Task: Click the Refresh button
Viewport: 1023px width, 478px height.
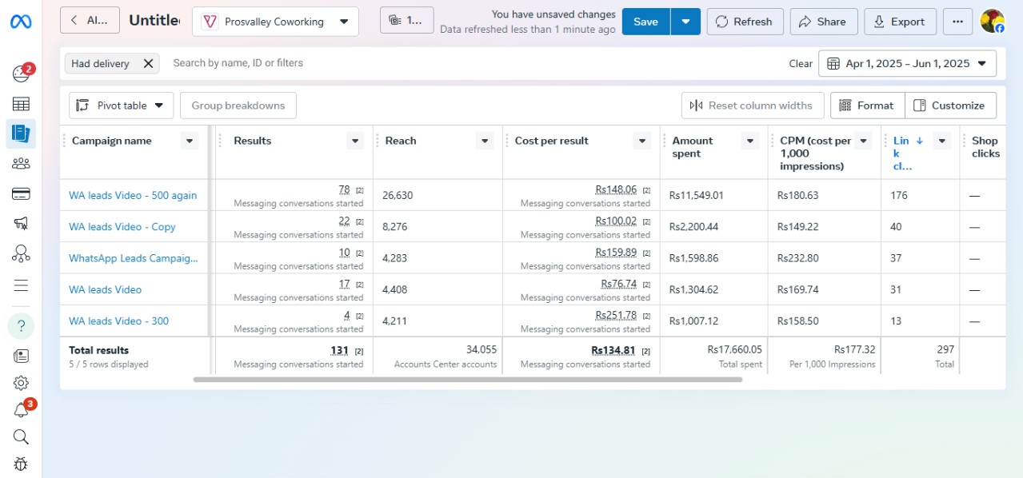Action: [744, 22]
